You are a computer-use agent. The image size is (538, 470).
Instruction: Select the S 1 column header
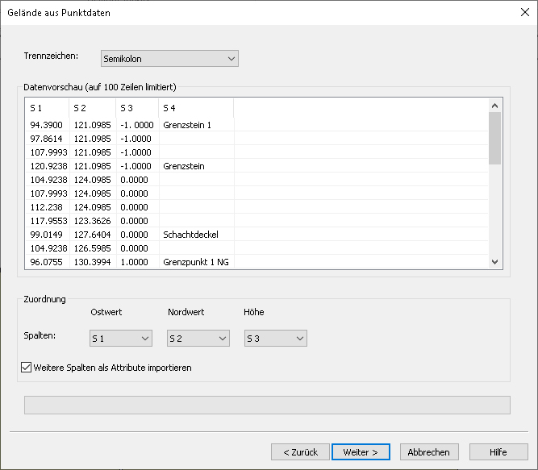(x=47, y=108)
